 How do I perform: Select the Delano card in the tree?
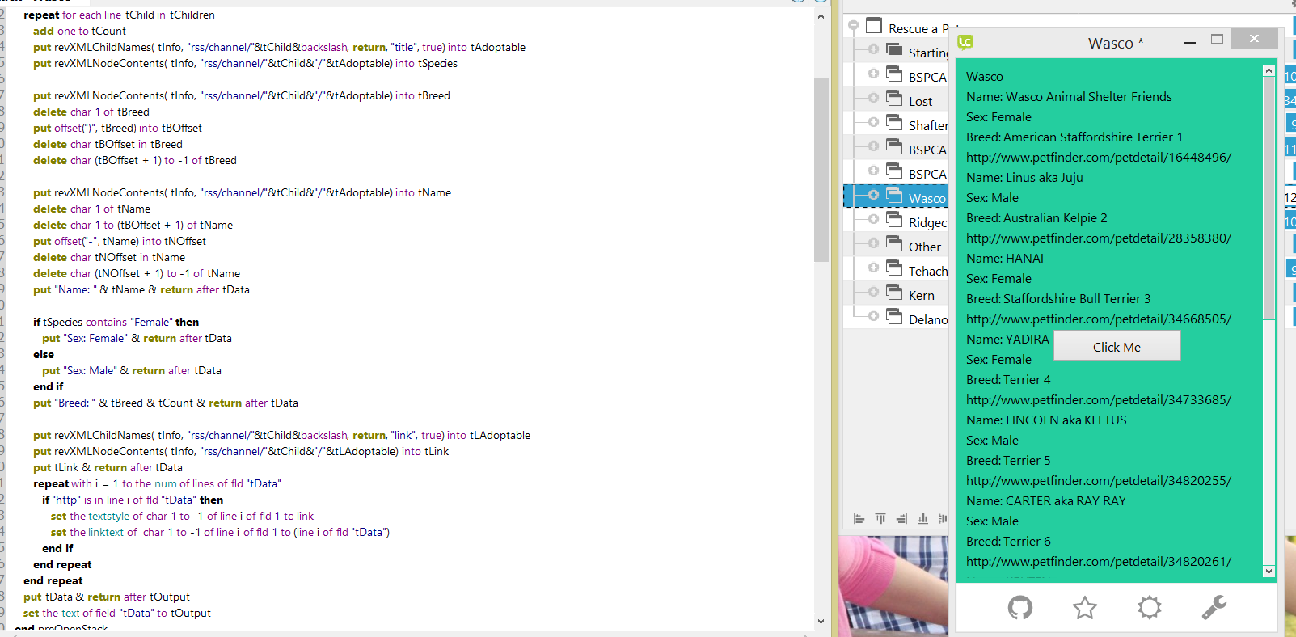927,319
